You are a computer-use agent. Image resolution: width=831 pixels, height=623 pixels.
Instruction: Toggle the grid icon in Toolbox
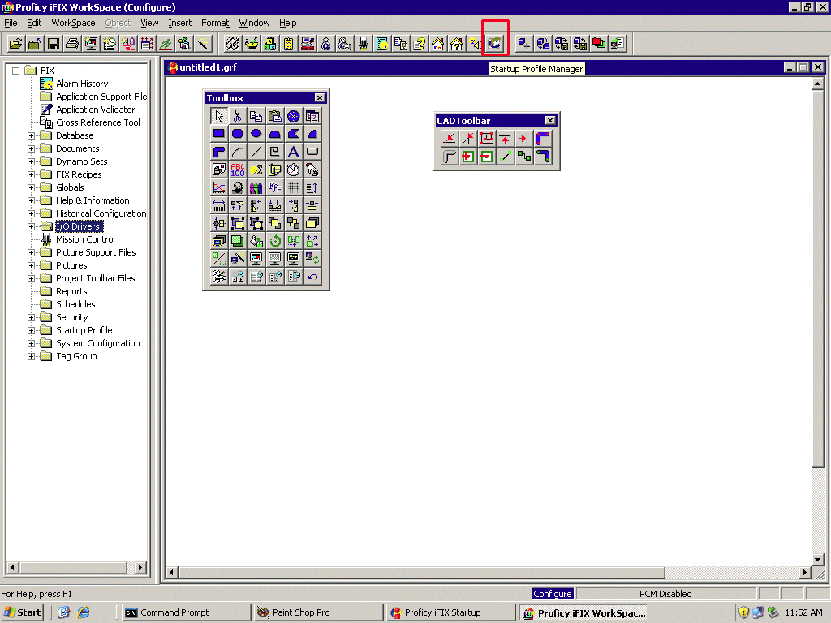click(293, 187)
